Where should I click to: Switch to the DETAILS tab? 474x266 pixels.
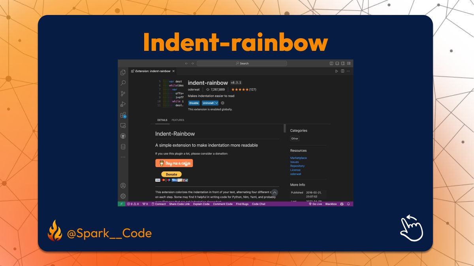point(162,120)
